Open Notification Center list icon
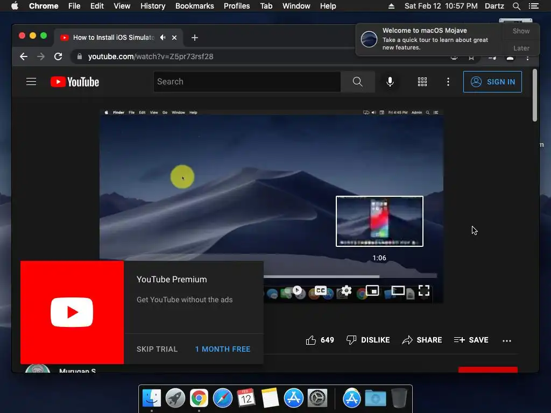 click(x=533, y=6)
